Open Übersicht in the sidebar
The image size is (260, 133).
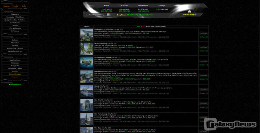[15, 14]
